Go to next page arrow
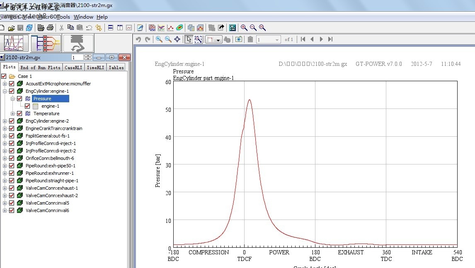Image resolution: width=475 pixels, height=268 pixels. click(x=321, y=39)
